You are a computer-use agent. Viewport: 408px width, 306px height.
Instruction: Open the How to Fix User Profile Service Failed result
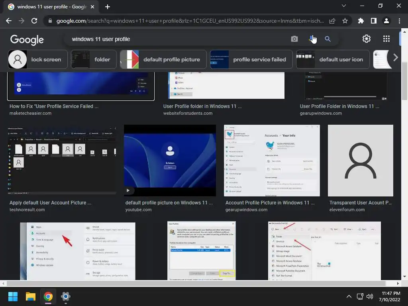pyautogui.click(x=54, y=106)
